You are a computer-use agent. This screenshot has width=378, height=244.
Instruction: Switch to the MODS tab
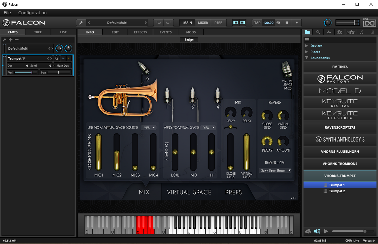(191, 32)
